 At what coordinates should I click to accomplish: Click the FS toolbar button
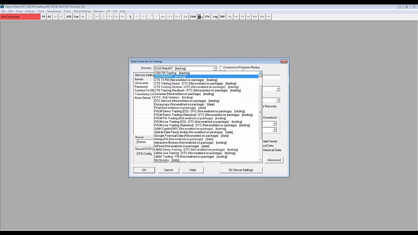(x=43, y=17)
